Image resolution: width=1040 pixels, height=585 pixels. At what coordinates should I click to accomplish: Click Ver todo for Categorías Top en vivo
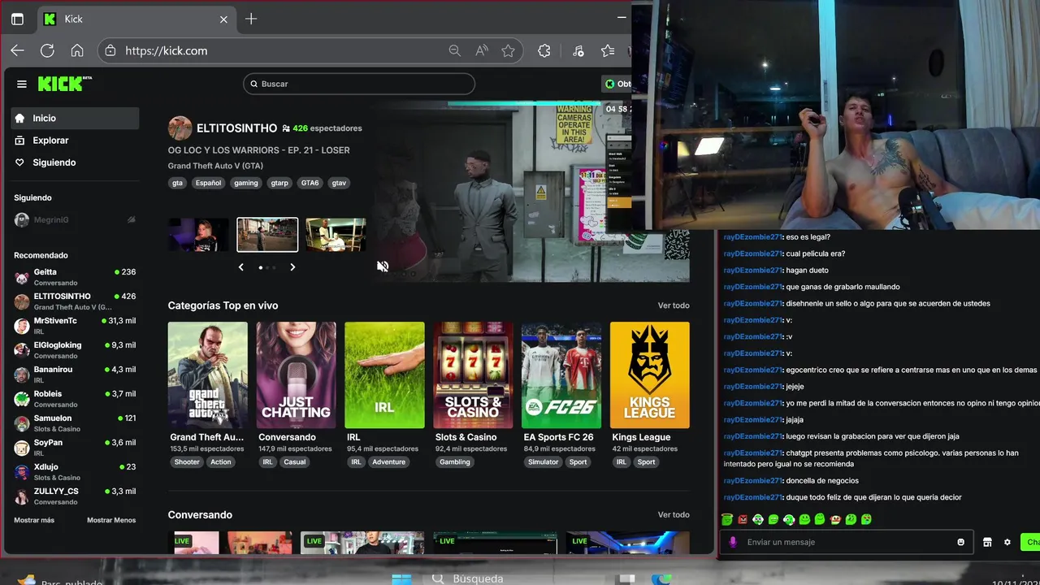tap(674, 305)
